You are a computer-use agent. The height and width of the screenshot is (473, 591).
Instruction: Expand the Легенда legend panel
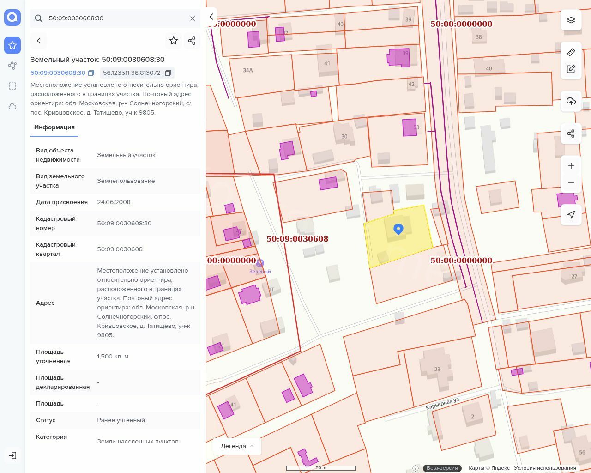tap(237, 446)
